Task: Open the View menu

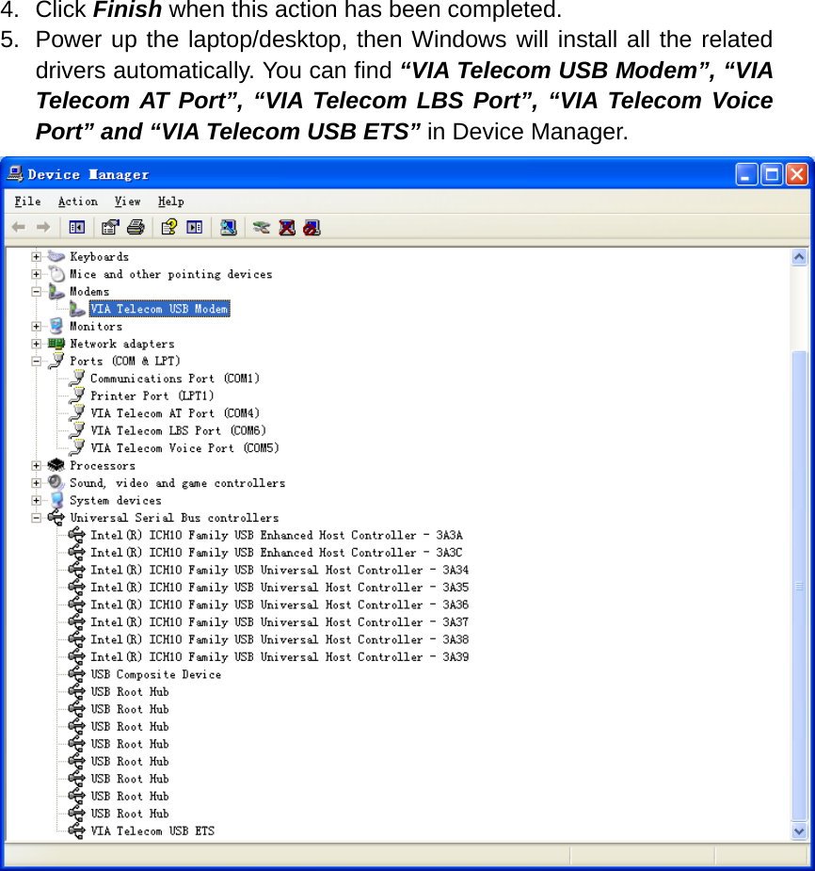Action: (x=128, y=201)
